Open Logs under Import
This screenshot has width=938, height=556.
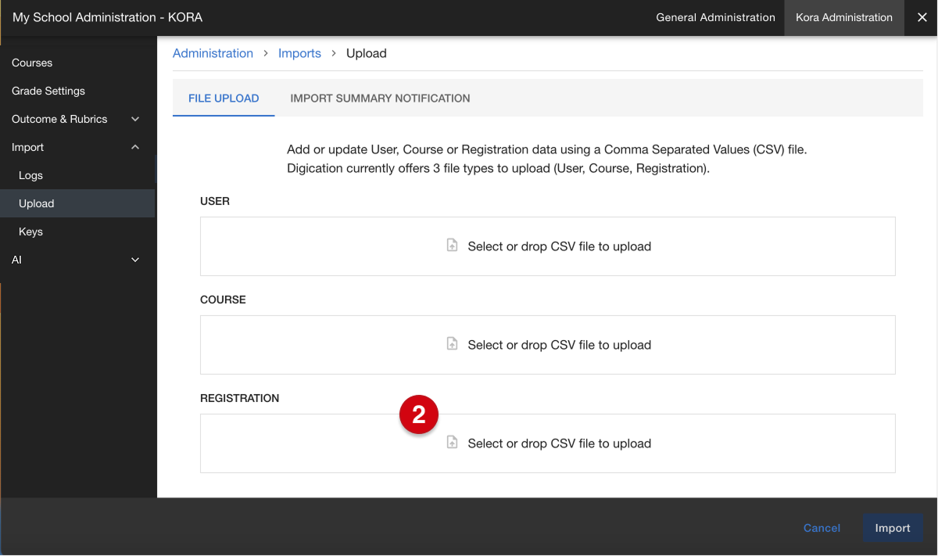(77, 175)
